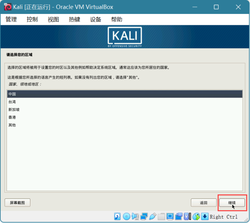Open the 帮助 menu
The height and width of the screenshot is (223, 250).
[117, 19]
